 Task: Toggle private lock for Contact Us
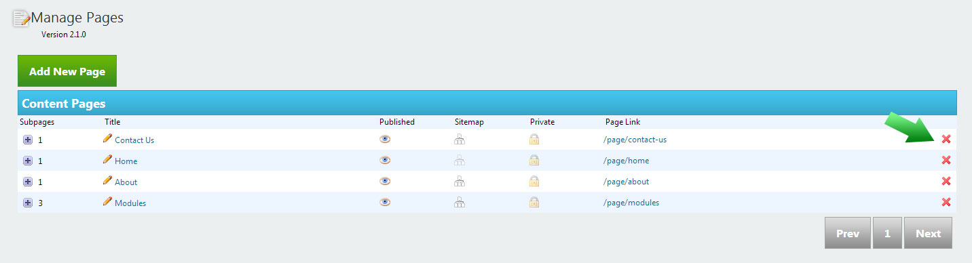[534, 140]
